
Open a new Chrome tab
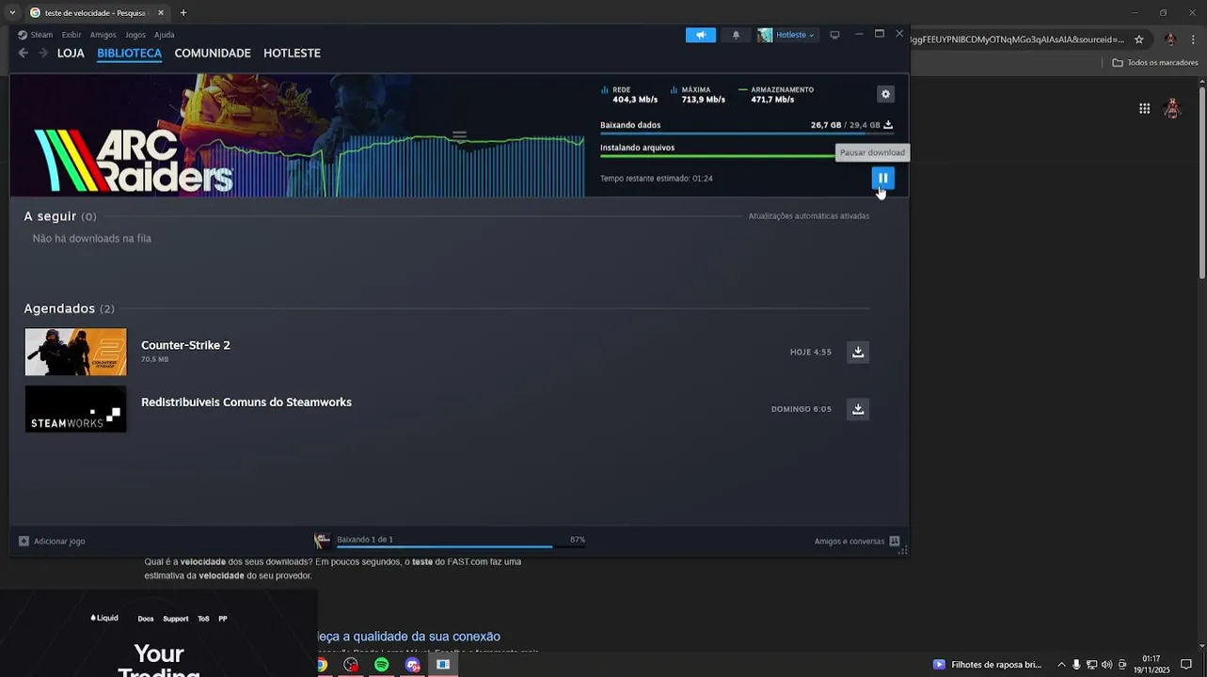(183, 13)
